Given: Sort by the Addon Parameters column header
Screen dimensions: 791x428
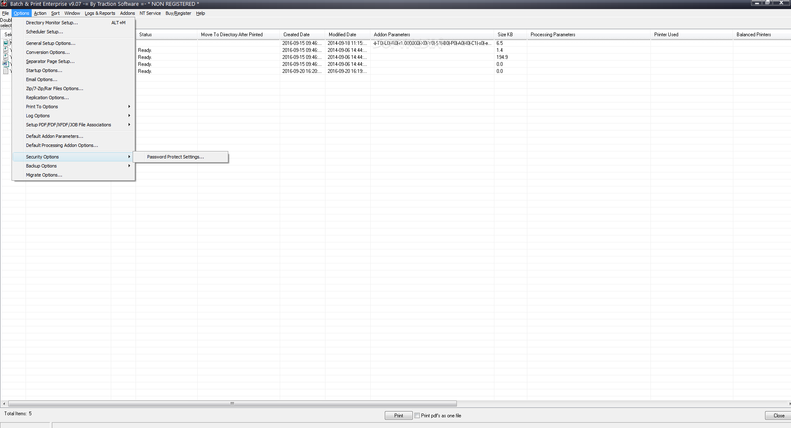Looking at the screenshot, I should 432,35.
